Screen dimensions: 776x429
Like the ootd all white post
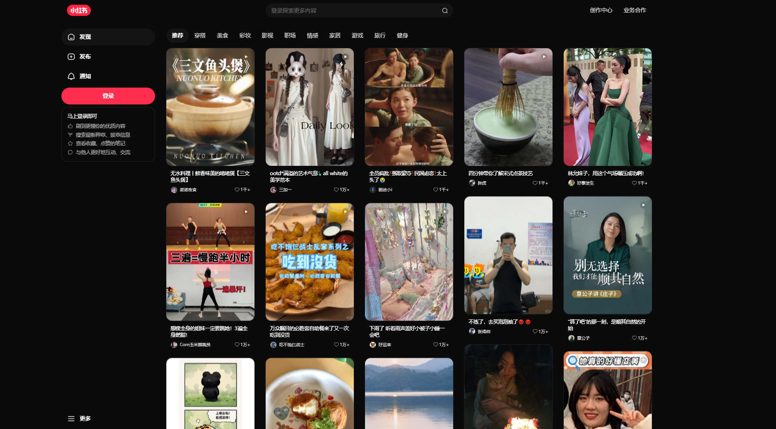[x=336, y=190]
